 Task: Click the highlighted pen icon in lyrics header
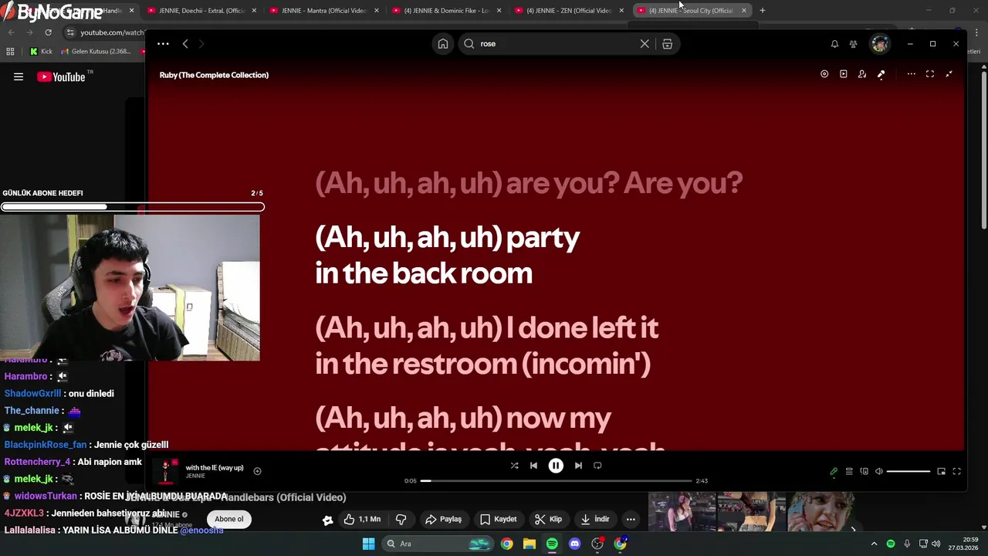pos(881,74)
